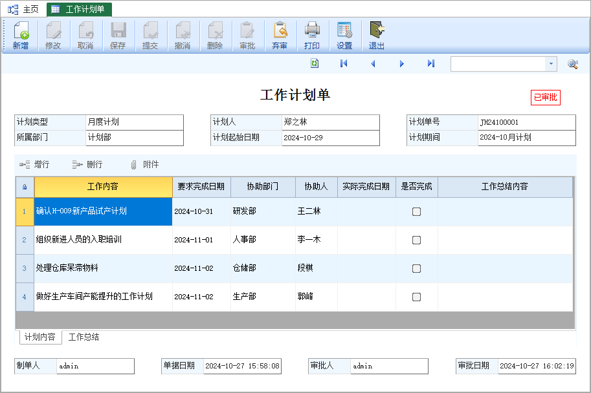Click the 保存 (Save) toolbar icon
The width and height of the screenshot is (591, 393).
click(118, 36)
